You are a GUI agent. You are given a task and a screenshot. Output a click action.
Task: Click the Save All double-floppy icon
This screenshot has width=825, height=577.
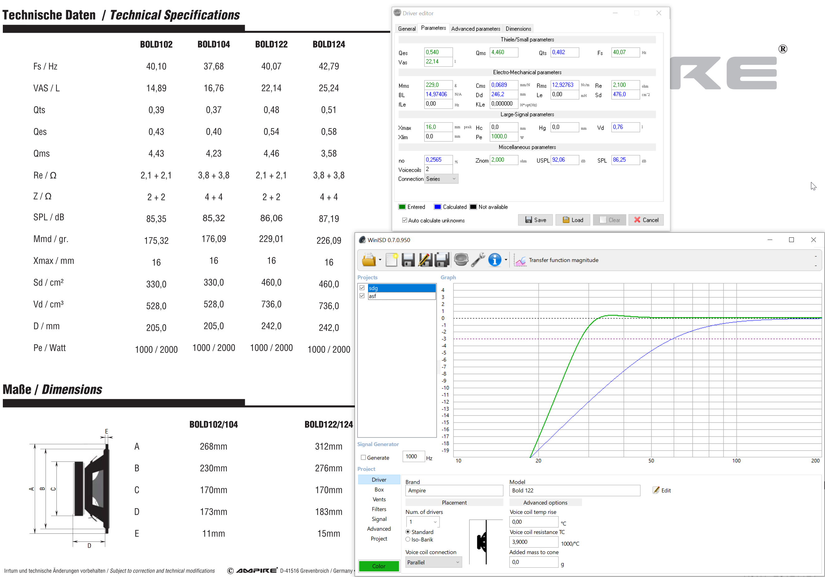coord(442,260)
